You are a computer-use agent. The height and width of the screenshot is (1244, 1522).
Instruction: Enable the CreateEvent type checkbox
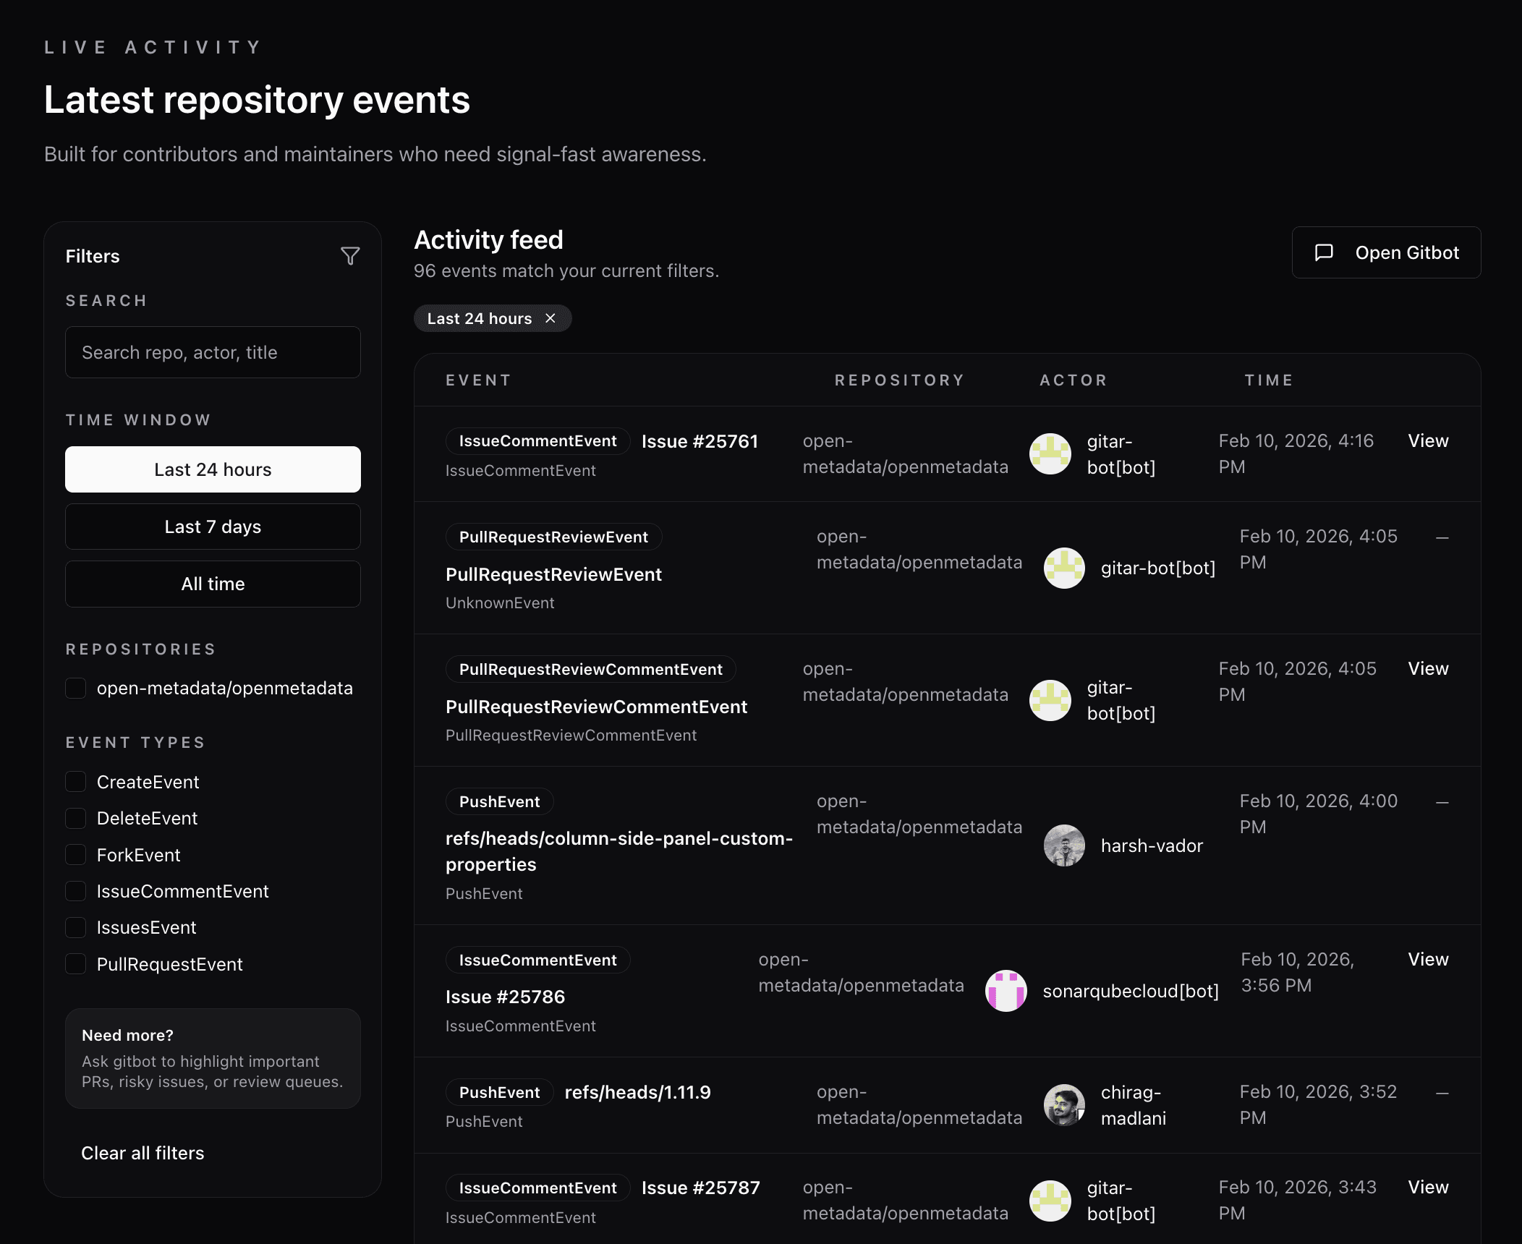(76, 782)
